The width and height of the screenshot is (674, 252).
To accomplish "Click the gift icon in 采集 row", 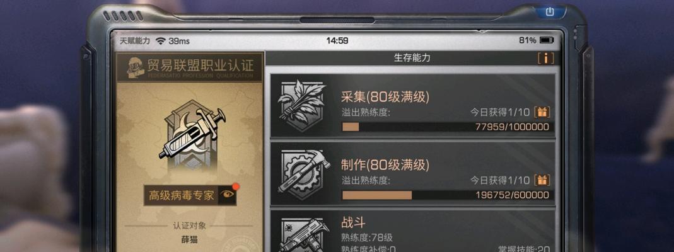I will [542, 113].
